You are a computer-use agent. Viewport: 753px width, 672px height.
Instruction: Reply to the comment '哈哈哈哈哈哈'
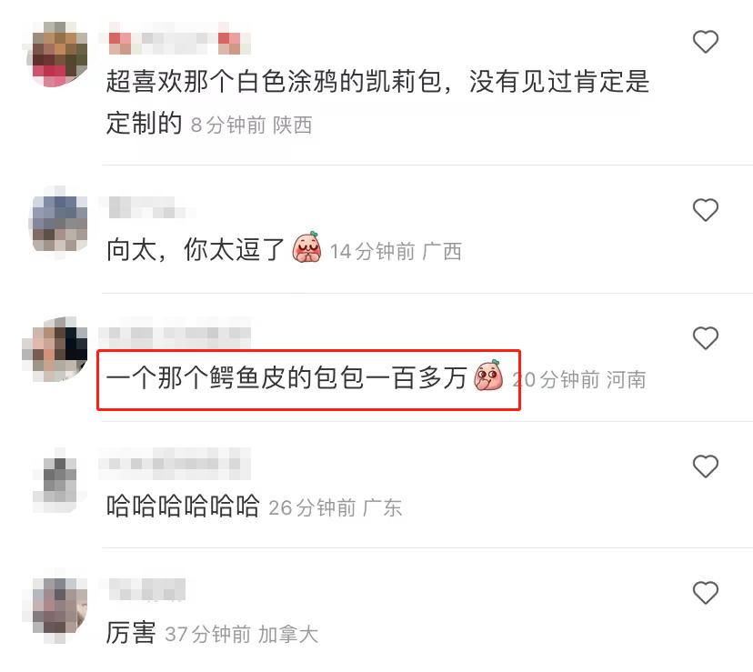[x=183, y=506]
